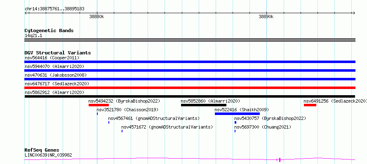367x164 pixels.
Task: Click the 38890k ruler position label
Action: (266, 16)
